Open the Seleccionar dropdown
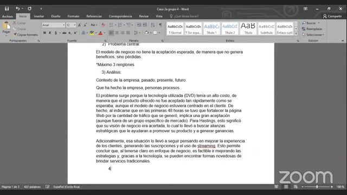347x195 pixels. (x=313, y=35)
